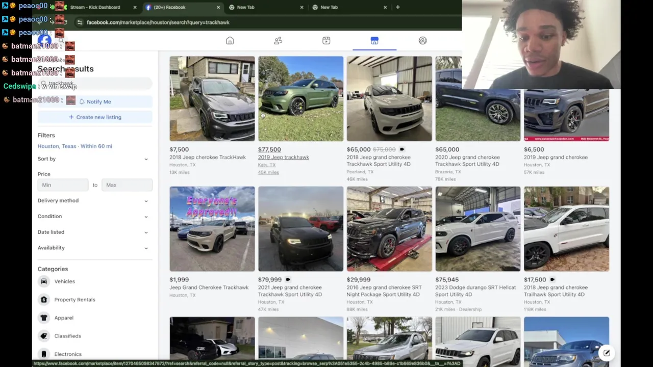Screen dimensions: 653x367
Task: Open the $1,999 Everyone's Approved listing photo
Action: pos(212,229)
